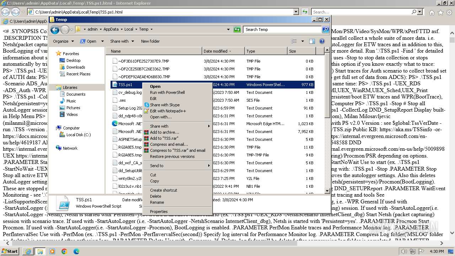Open view options dropdown arrow
The height and width of the screenshot is (256, 455).
(303, 41)
